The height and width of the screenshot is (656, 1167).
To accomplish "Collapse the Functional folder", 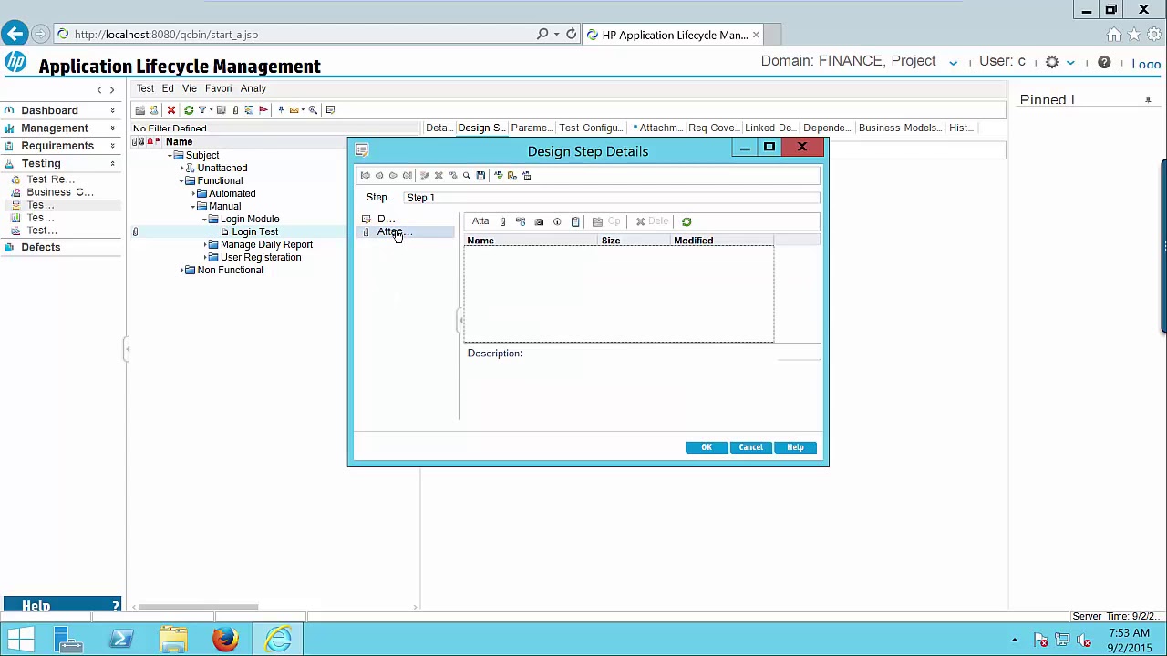I will tap(181, 181).
